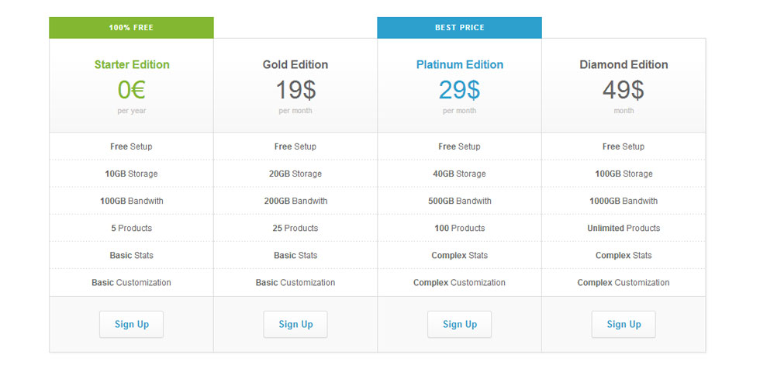Click 'Complex Customization' in Diamond column

click(x=624, y=282)
